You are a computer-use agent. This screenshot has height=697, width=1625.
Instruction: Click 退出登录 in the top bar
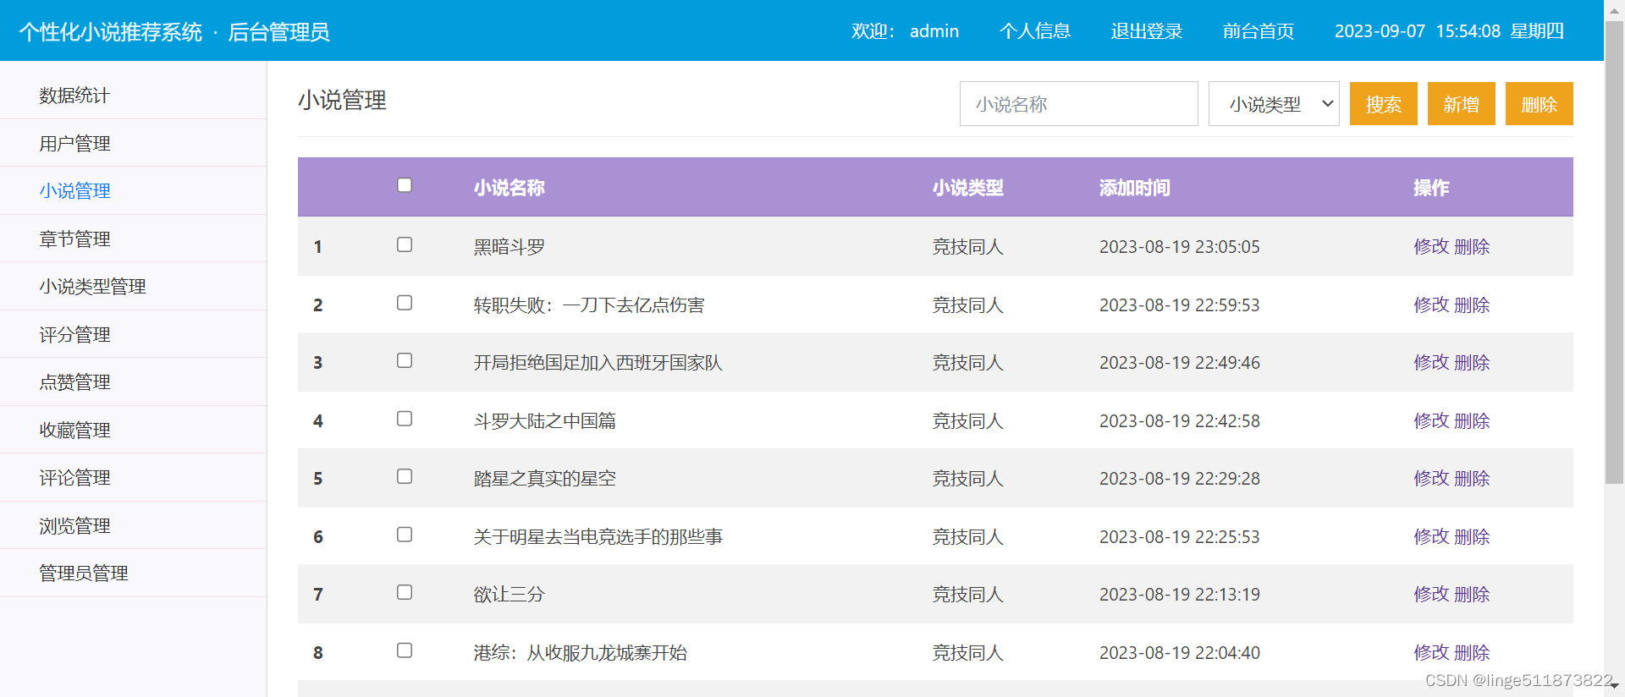[x=1147, y=31]
